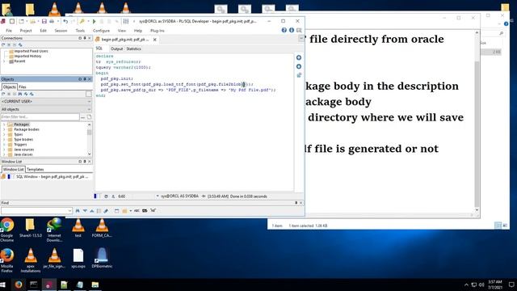This screenshot has width=517, height=291.
Task: Click the three-column layout icon in the toolbar
Action: [126, 22]
